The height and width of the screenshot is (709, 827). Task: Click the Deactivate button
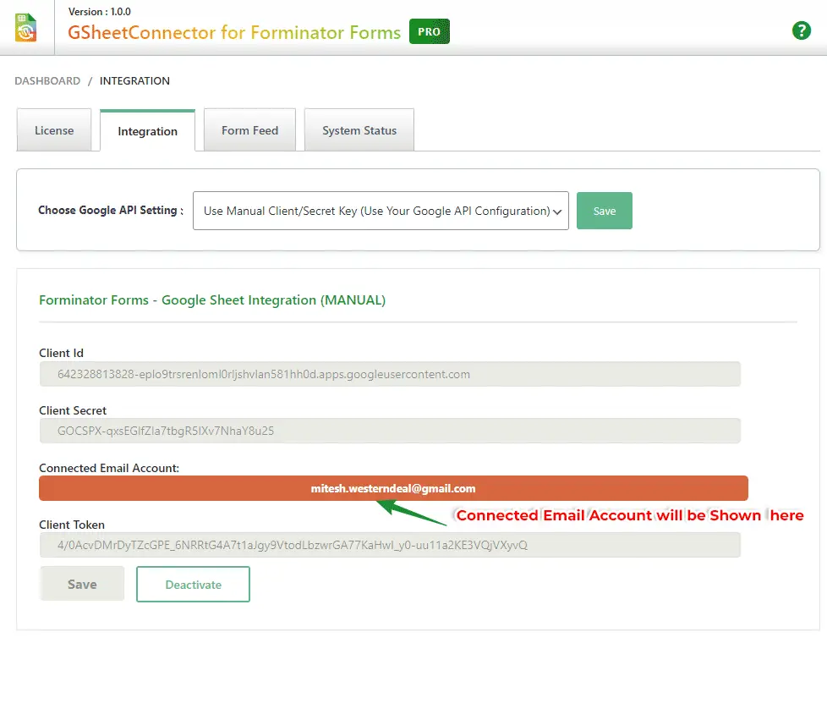193,585
